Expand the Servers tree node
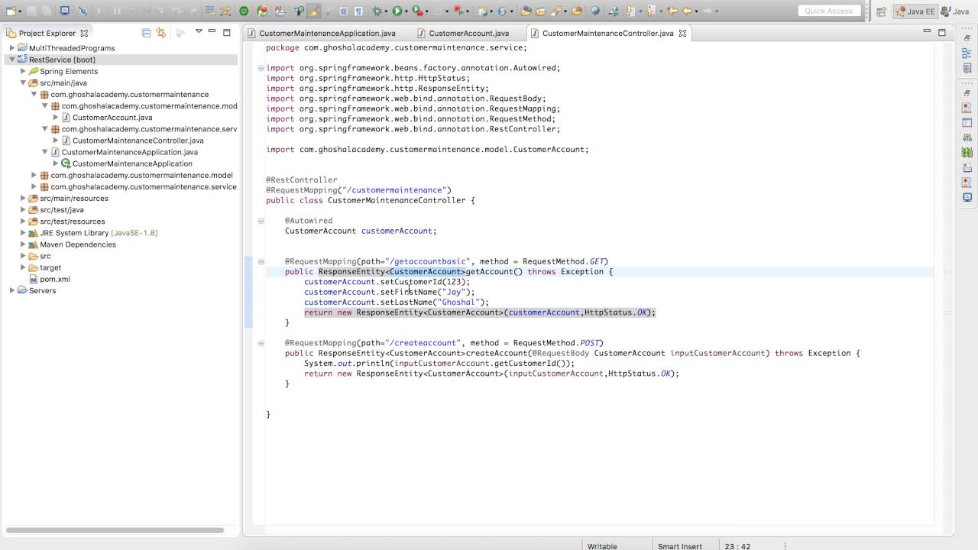Image resolution: width=978 pixels, height=550 pixels. point(12,290)
